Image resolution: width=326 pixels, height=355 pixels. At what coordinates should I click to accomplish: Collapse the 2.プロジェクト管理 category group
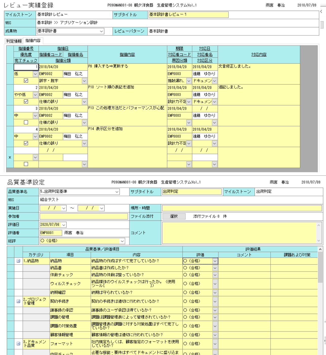point(18,301)
